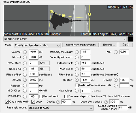Click the Max voices field
Screen dimensions: 136x113
click(x=85, y=91)
